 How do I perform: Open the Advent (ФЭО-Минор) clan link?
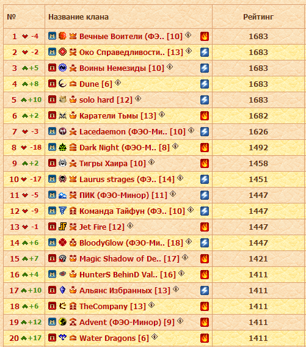(127, 322)
